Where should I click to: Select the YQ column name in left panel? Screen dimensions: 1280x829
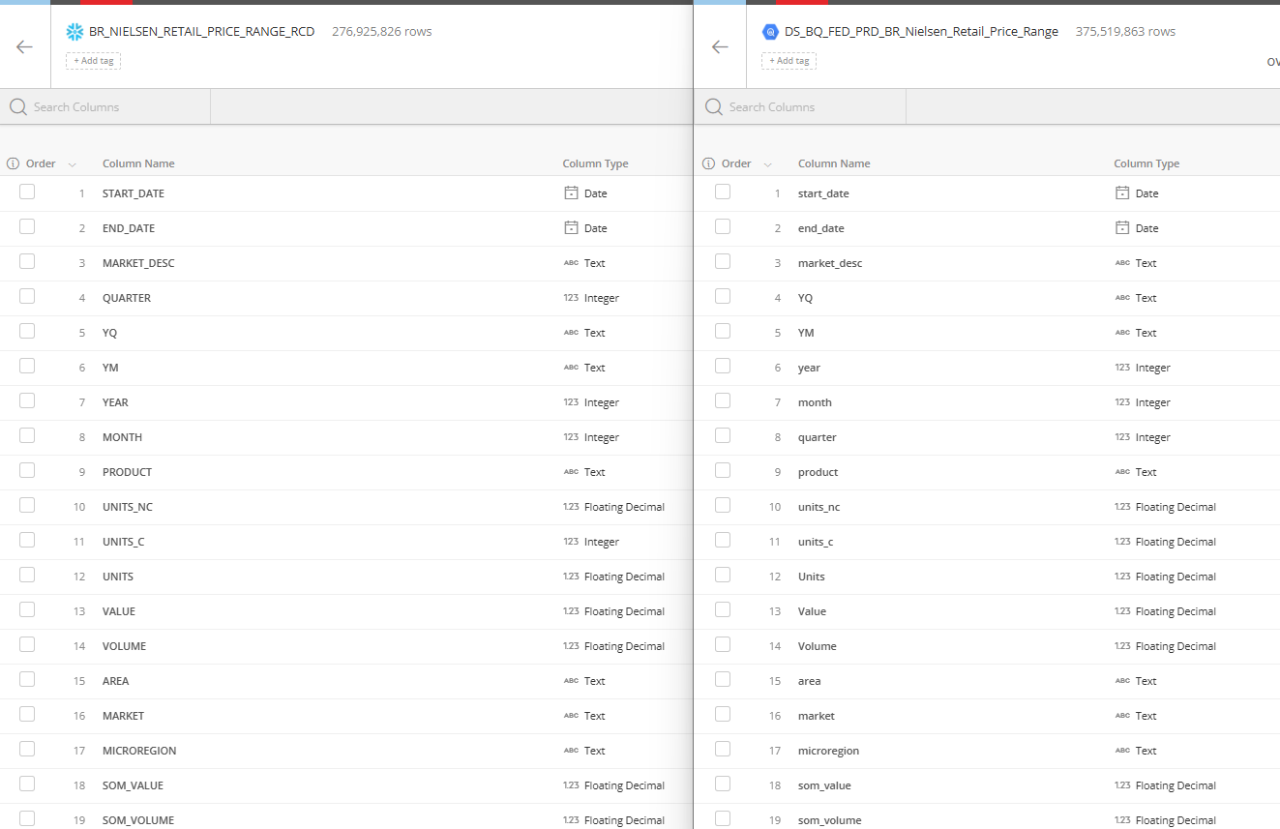pos(109,333)
